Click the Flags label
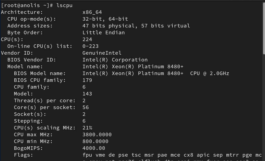265x161 pixels. [x=23, y=155]
